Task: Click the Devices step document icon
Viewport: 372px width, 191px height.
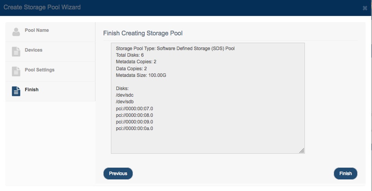Action: pyautogui.click(x=16, y=52)
